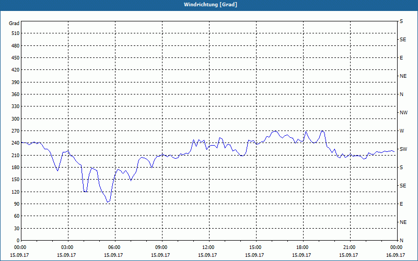Select the 210 y-axis value

pos(16,155)
